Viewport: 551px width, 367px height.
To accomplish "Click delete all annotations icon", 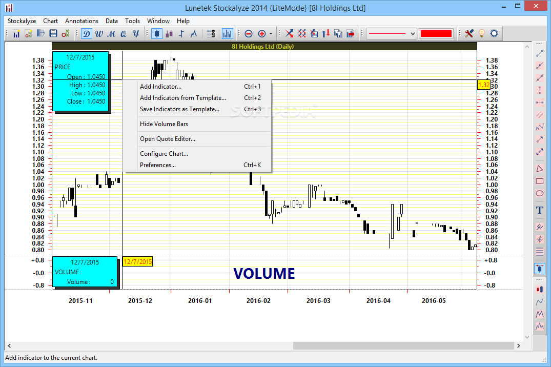I will click(301, 34).
